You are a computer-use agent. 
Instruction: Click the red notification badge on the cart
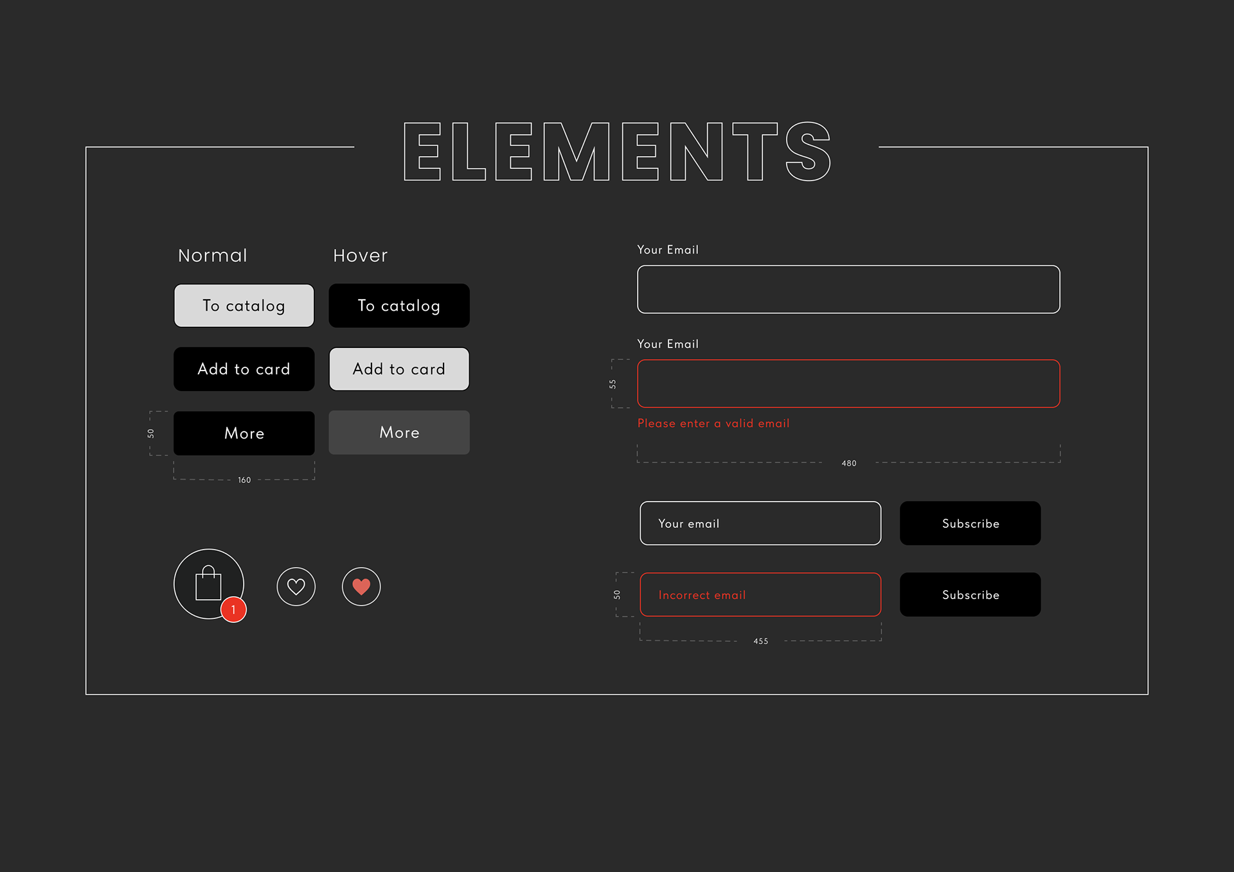pos(234,609)
